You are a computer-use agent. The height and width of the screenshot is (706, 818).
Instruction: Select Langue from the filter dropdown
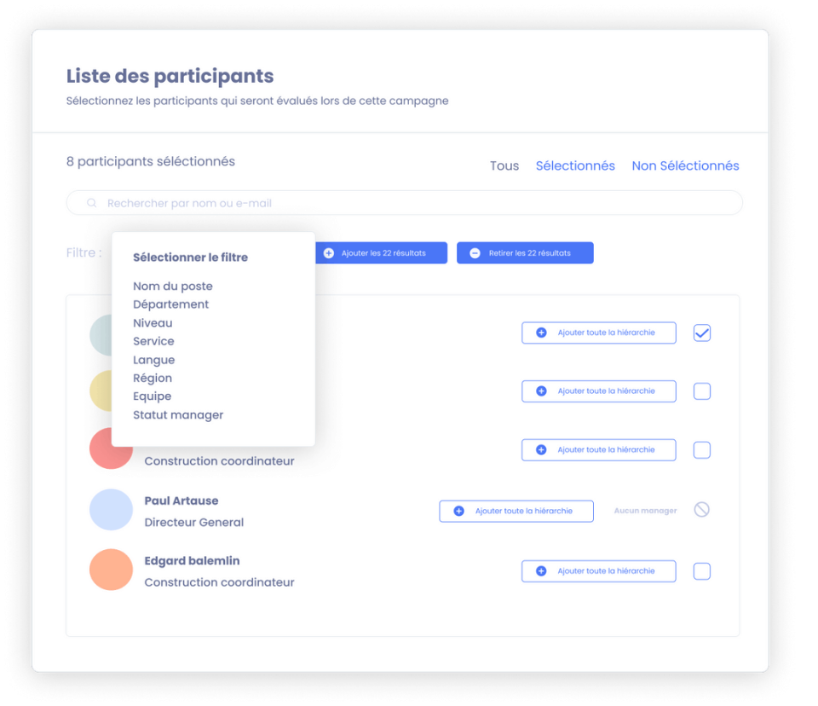pos(154,360)
